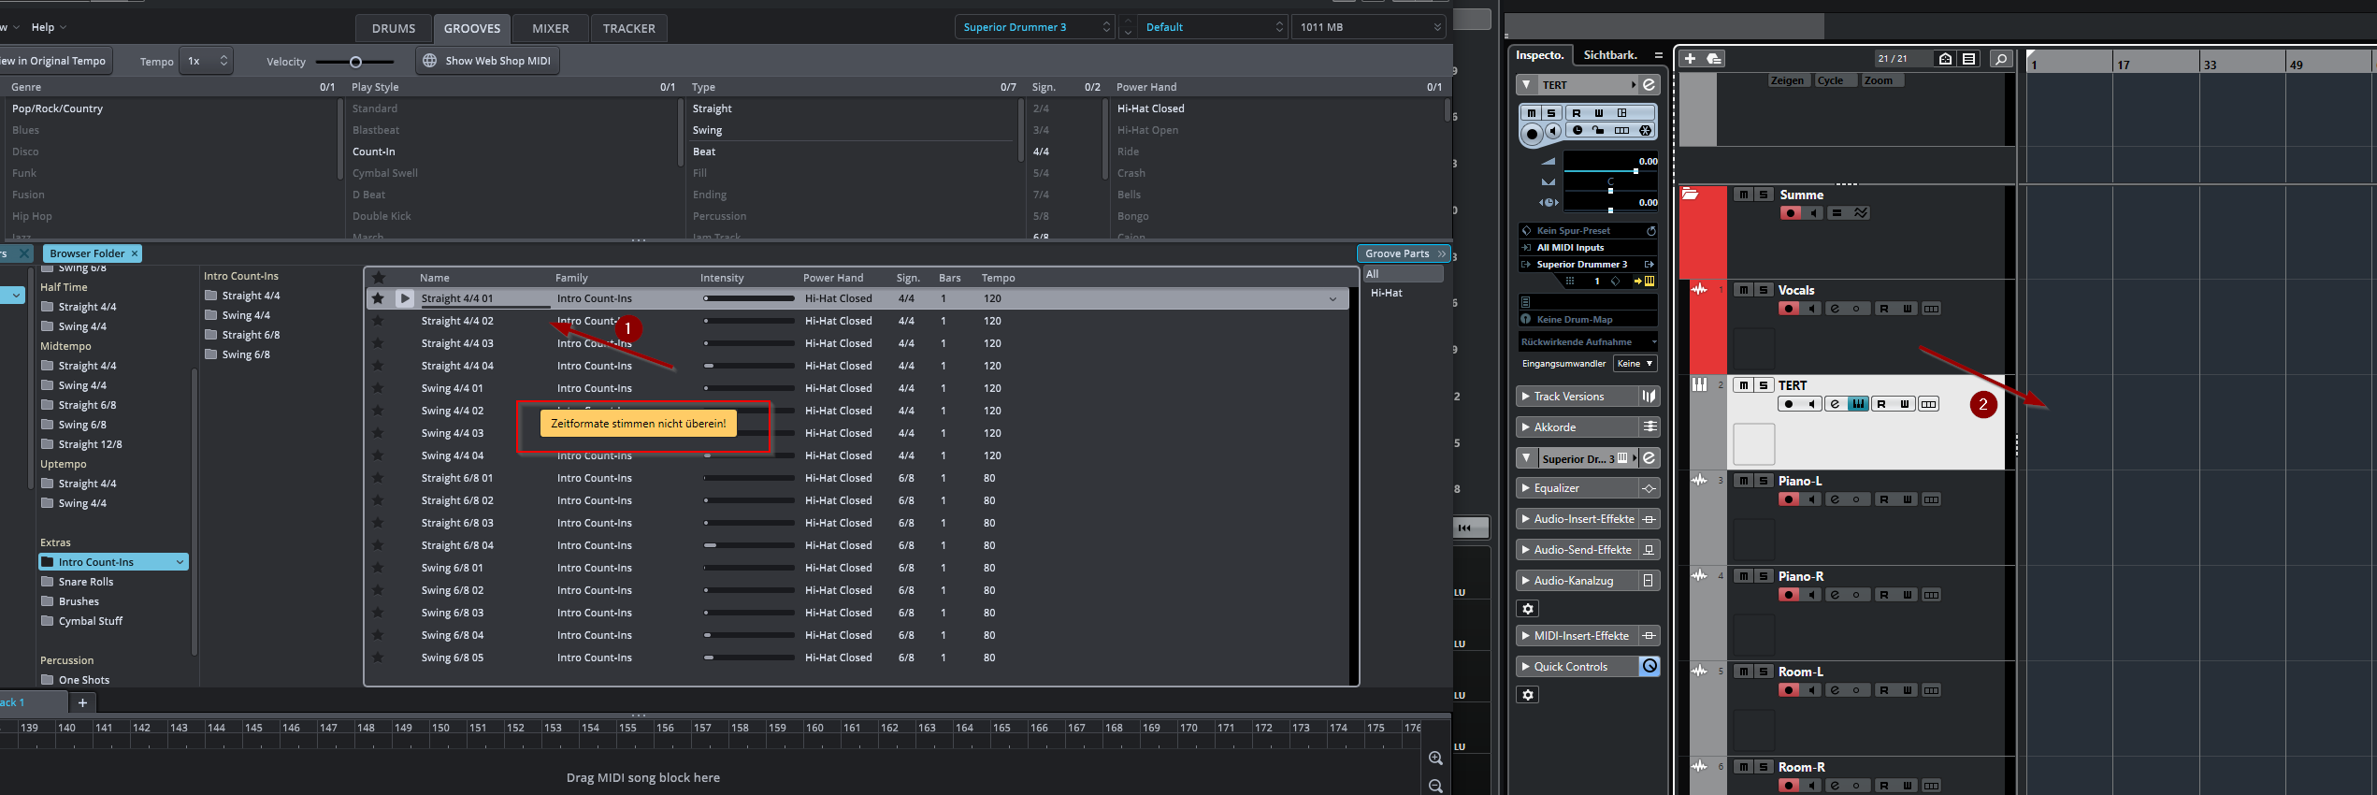Switch to the TRACKER tab
The image size is (2377, 795).
[x=629, y=28]
